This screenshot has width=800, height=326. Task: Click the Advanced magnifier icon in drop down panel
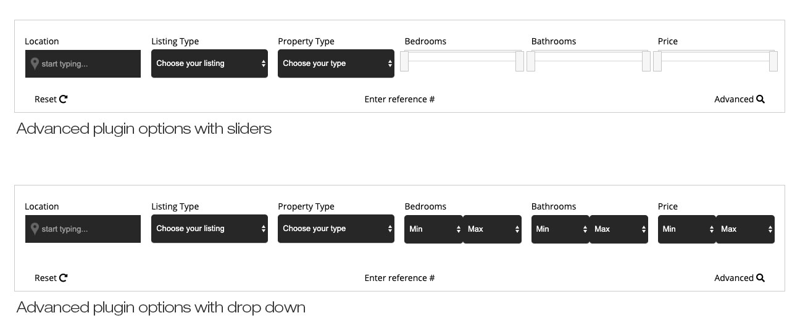[x=760, y=278]
